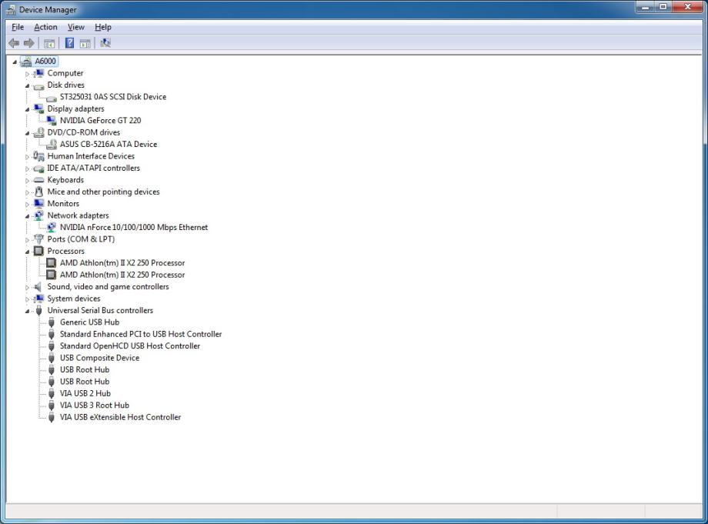This screenshot has height=524, width=708.
Task: Click the Human Interface Devices icon
Action: pyautogui.click(x=38, y=156)
